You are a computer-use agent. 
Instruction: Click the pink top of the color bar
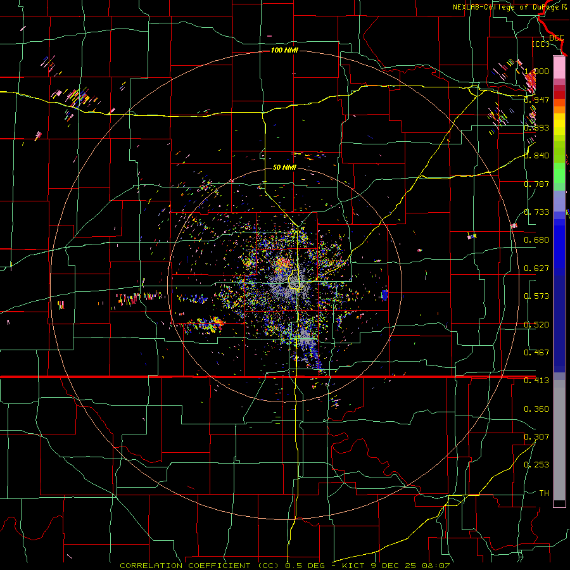coord(559,67)
